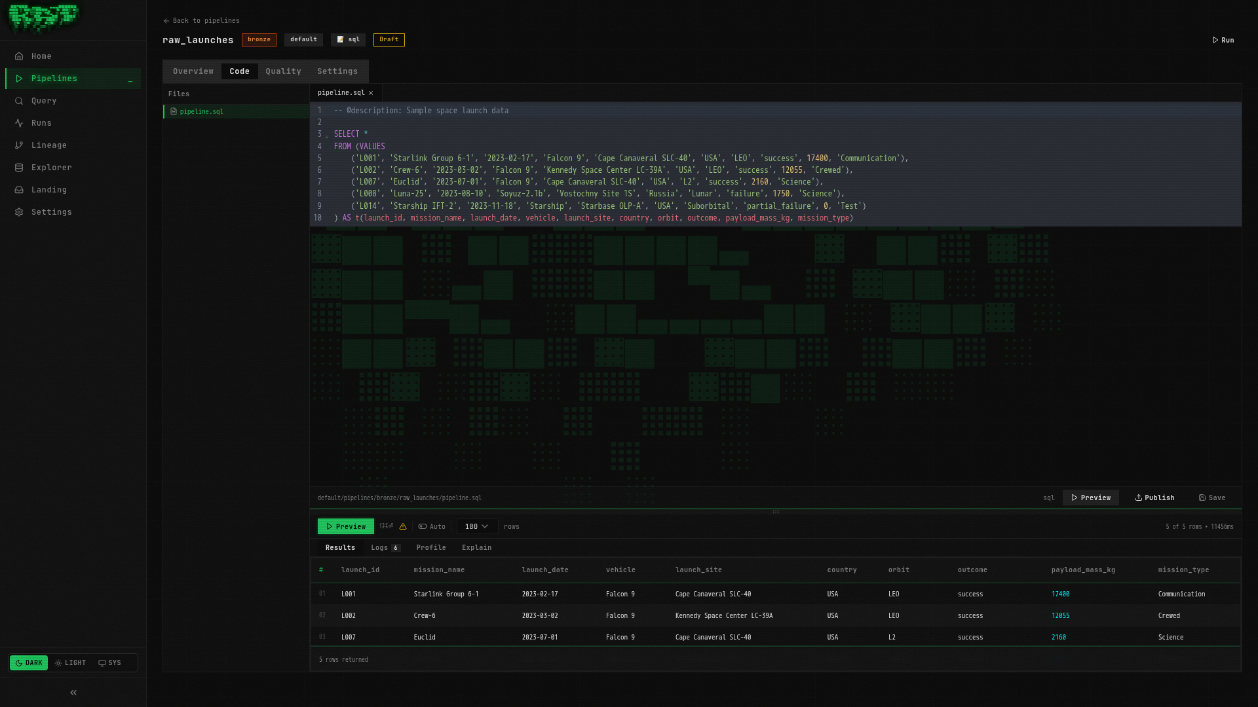Collapse line 3 in the SQL editor gutter
Image resolution: width=1258 pixels, height=707 pixels.
click(x=326, y=135)
